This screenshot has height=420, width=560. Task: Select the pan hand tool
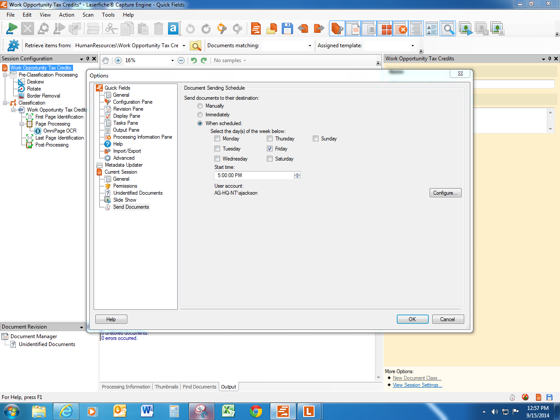[105, 60]
